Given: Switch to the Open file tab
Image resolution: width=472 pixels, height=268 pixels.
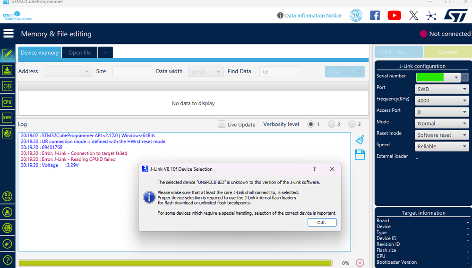Looking at the screenshot, I should pyautogui.click(x=79, y=52).
